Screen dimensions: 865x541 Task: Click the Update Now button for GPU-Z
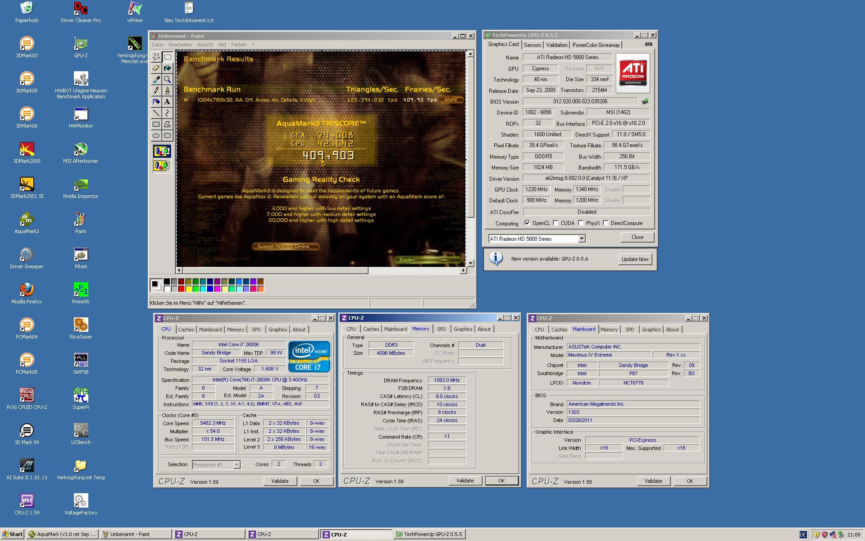pyautogui.click(x=635, y=259)
